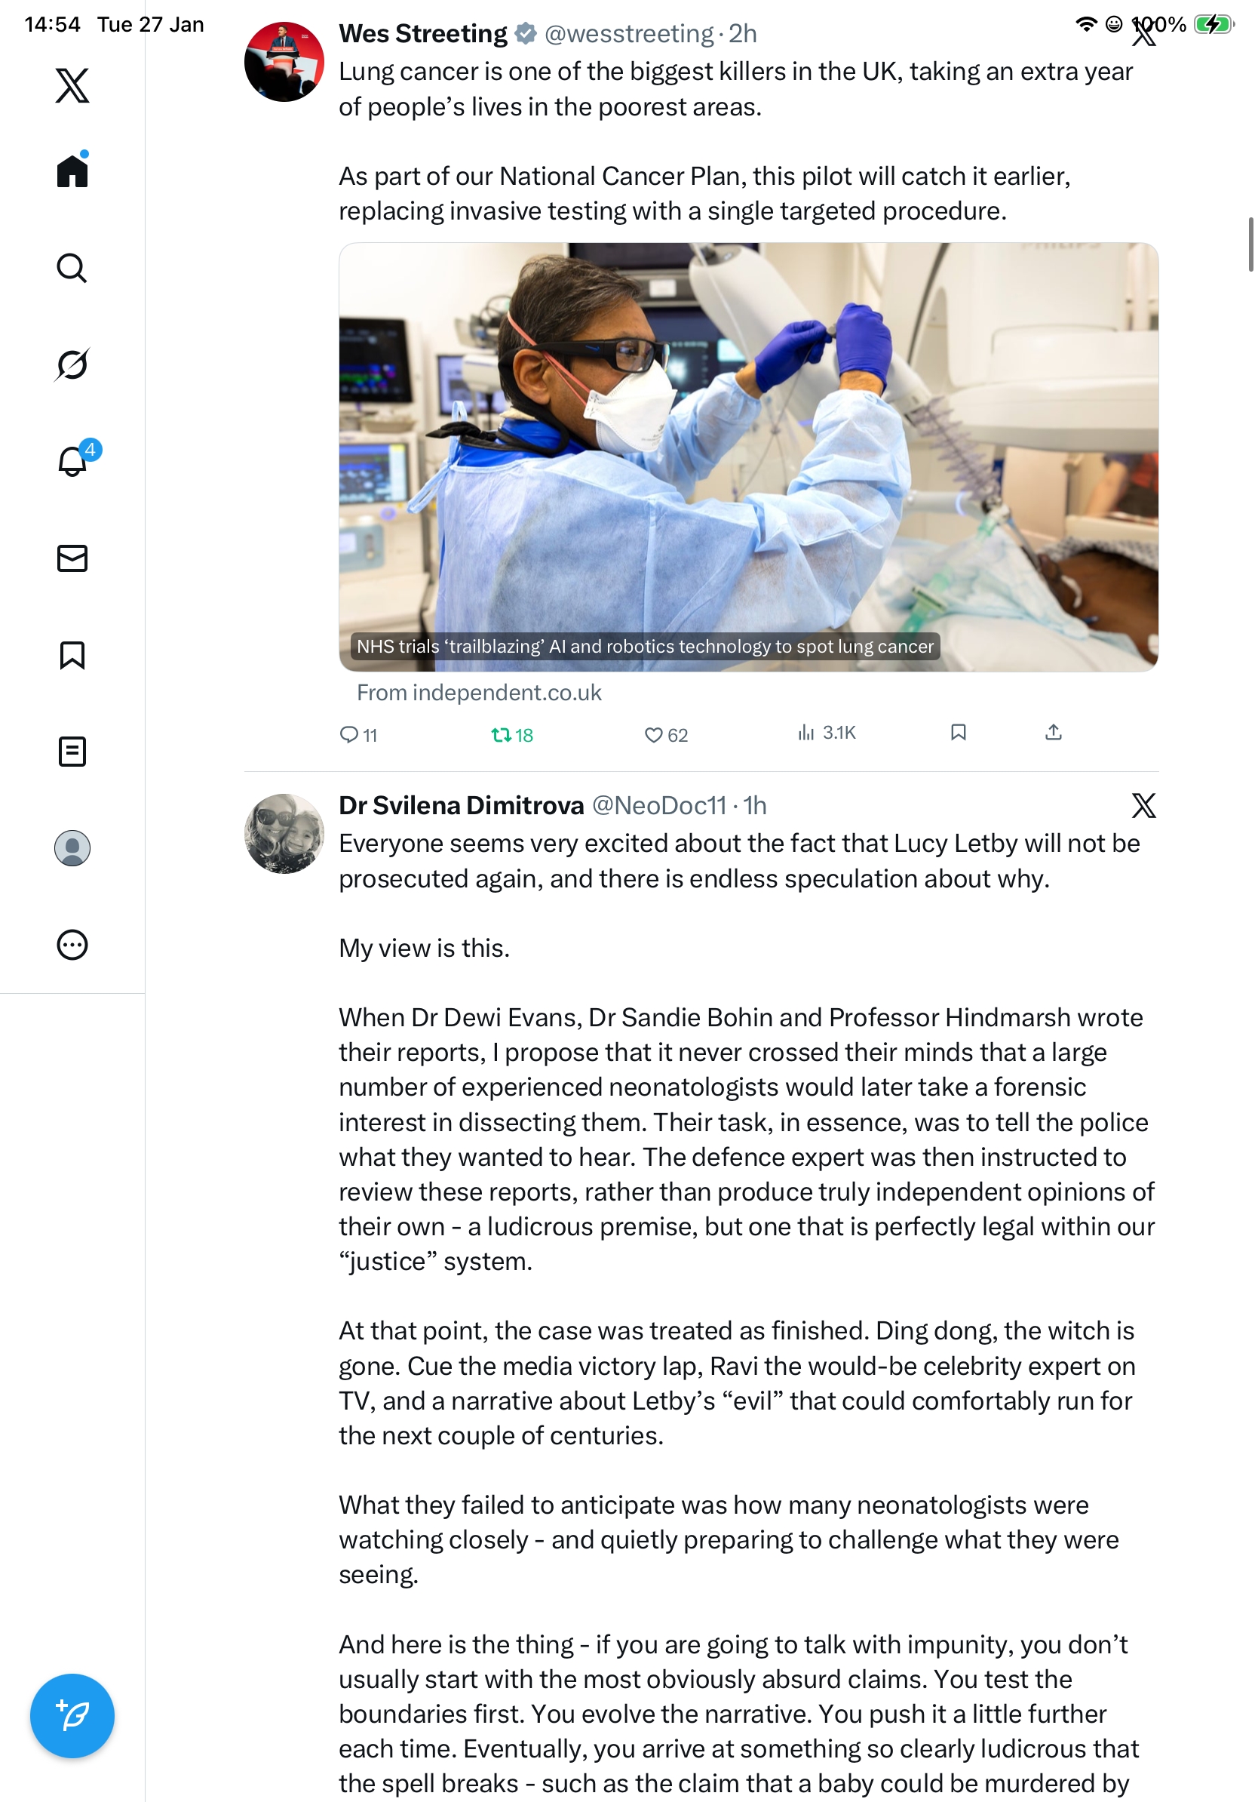The width and height of the screenshot is (1258, 1802).
Task: Open the Search and Explore page
Action: point(72,268)
